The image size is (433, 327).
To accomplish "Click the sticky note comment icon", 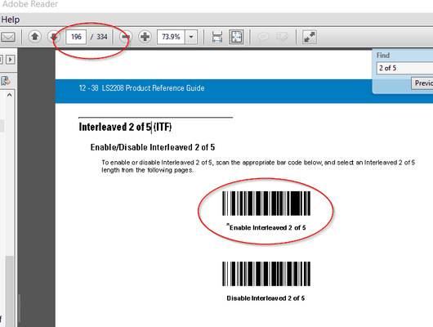I will click(263, 37).
